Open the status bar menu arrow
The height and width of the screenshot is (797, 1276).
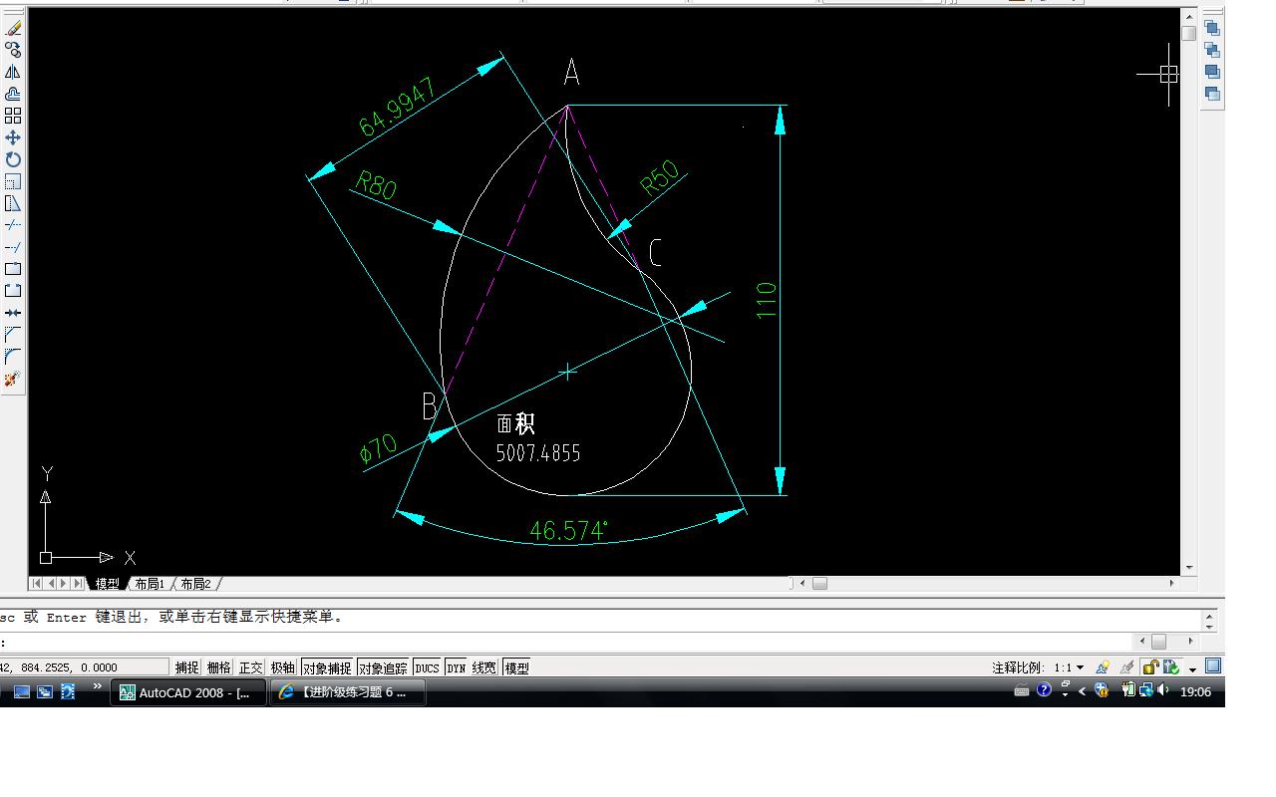(1193, 669)
